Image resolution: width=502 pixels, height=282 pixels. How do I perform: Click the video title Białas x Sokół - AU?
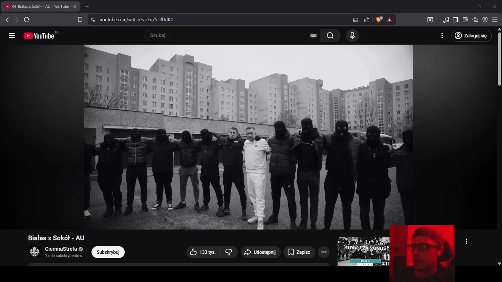pos(56,238)
